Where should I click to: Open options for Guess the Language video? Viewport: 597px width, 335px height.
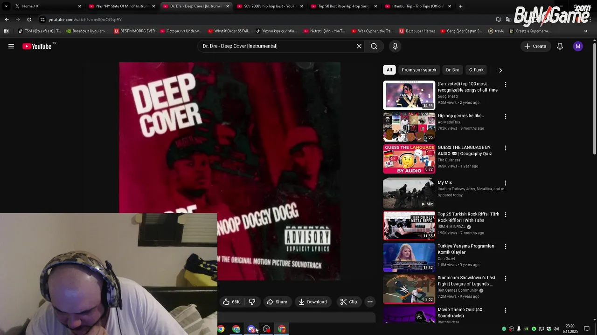pos(505,148)
